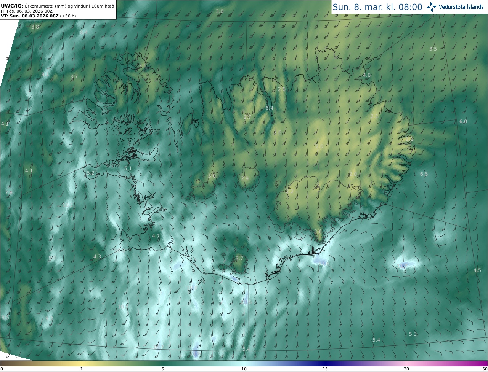
Task: Click the yellow section of the color scale
Action: coord(82,363)
